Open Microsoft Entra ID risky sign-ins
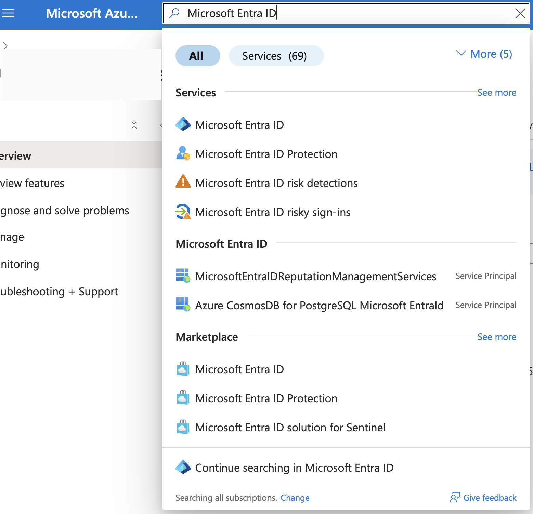 coord(272,212)
